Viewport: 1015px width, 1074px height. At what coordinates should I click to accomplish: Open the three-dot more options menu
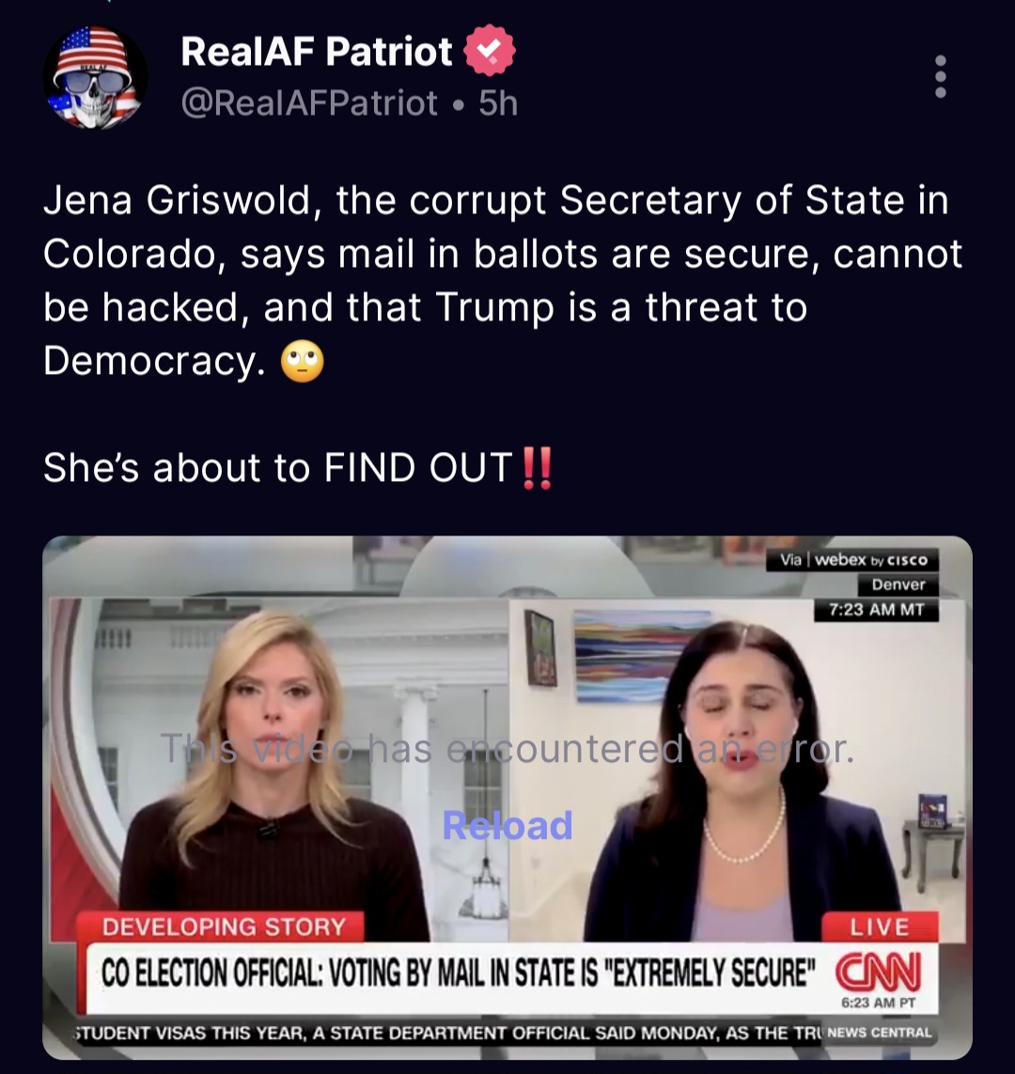(x=941, y=77)
